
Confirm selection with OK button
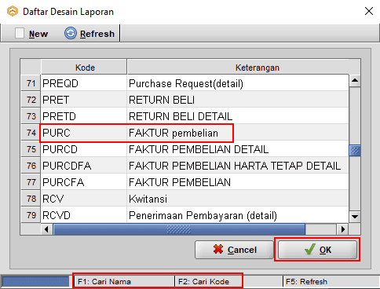pyautogui.click(x=317, y=250)
